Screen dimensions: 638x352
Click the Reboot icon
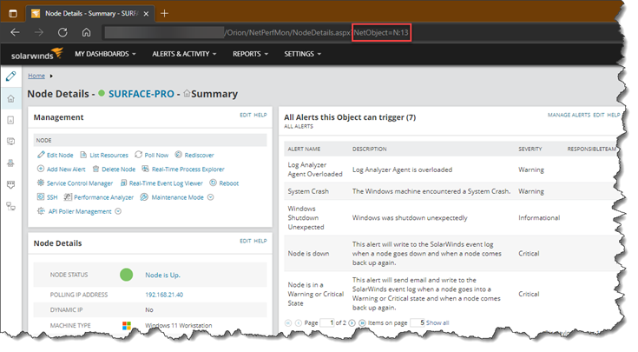point(213,183)
